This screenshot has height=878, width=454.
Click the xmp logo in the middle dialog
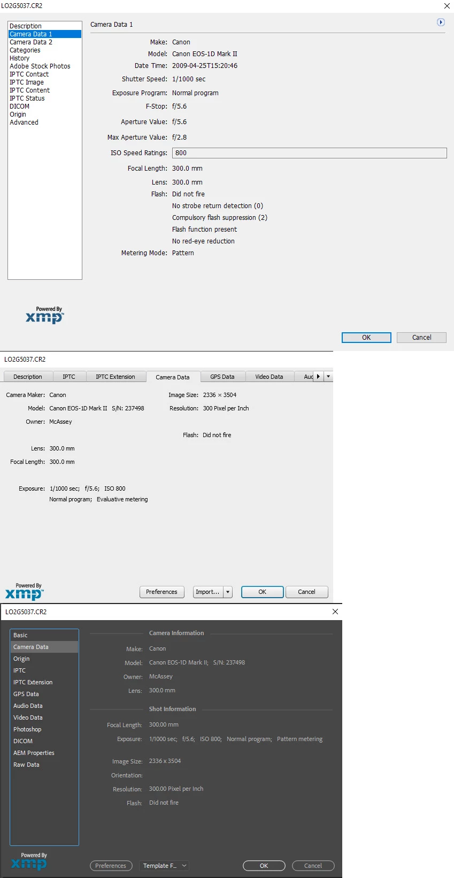[x=25, y=592]
